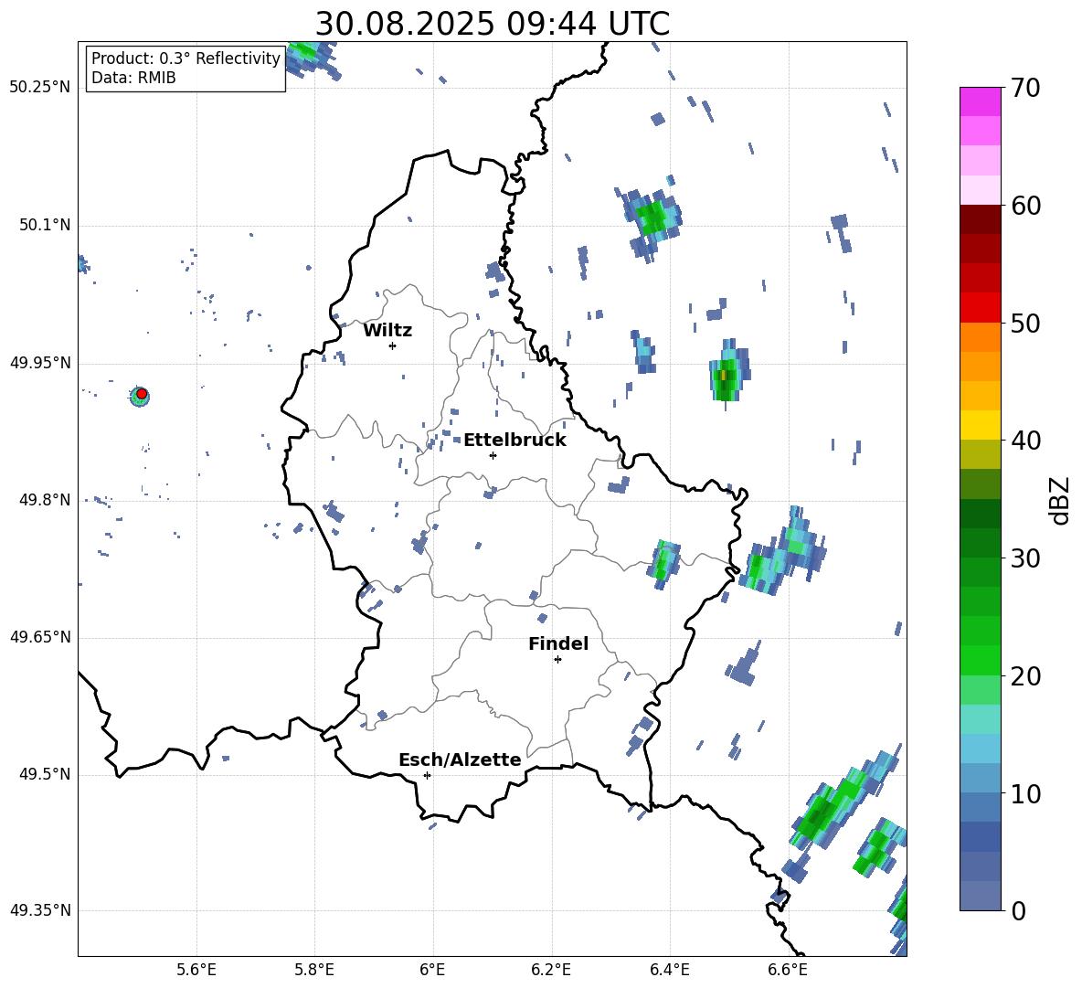
Task: Click the colorbar value 10
Action: click(x=1025, y=793)
